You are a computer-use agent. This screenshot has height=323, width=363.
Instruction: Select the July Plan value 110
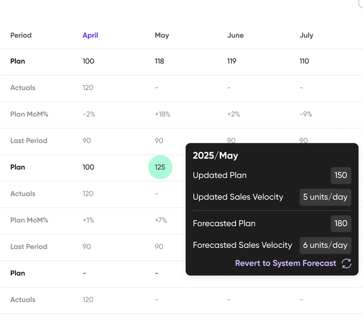(x=304, y=61)
